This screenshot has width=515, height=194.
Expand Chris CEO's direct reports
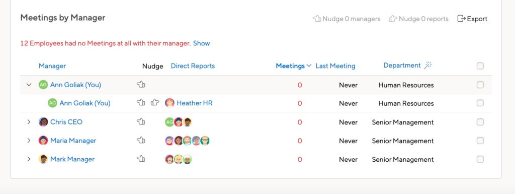point(29,122)
